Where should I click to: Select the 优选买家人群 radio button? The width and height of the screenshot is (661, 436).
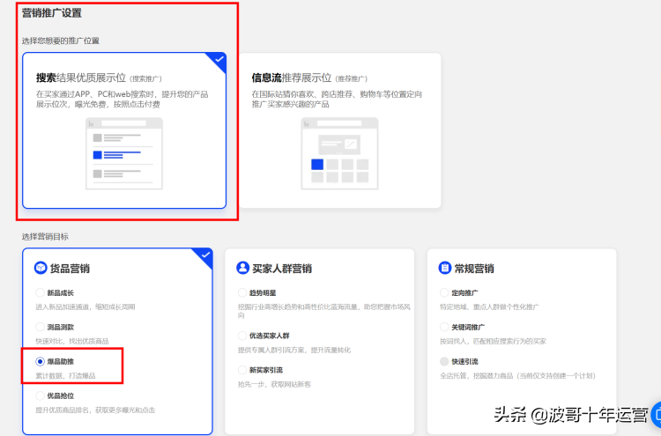tap(242, 336)
